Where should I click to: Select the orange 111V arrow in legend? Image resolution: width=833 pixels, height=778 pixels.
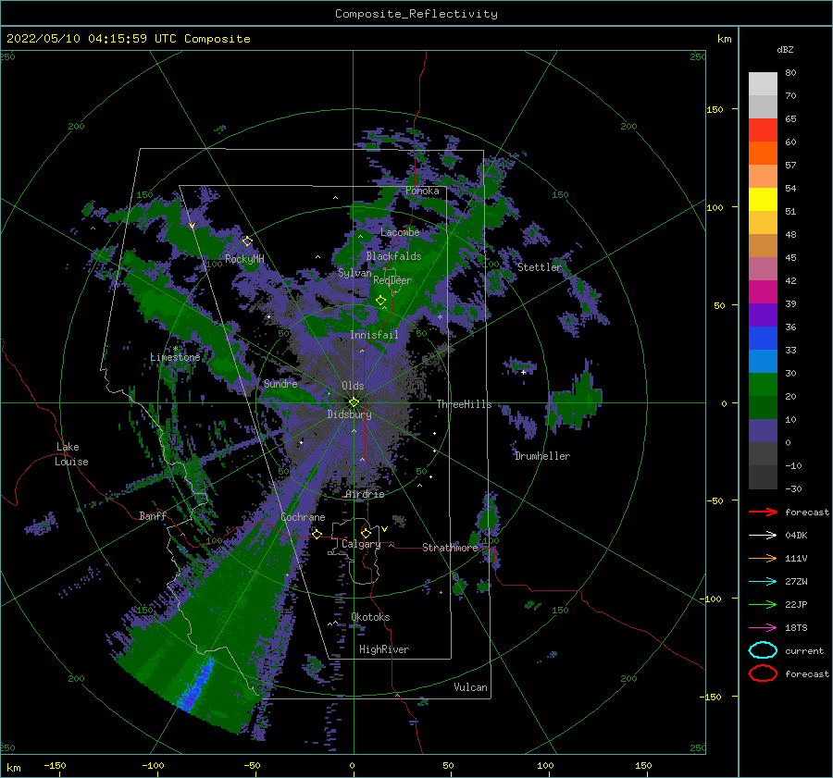click(763, 558)
